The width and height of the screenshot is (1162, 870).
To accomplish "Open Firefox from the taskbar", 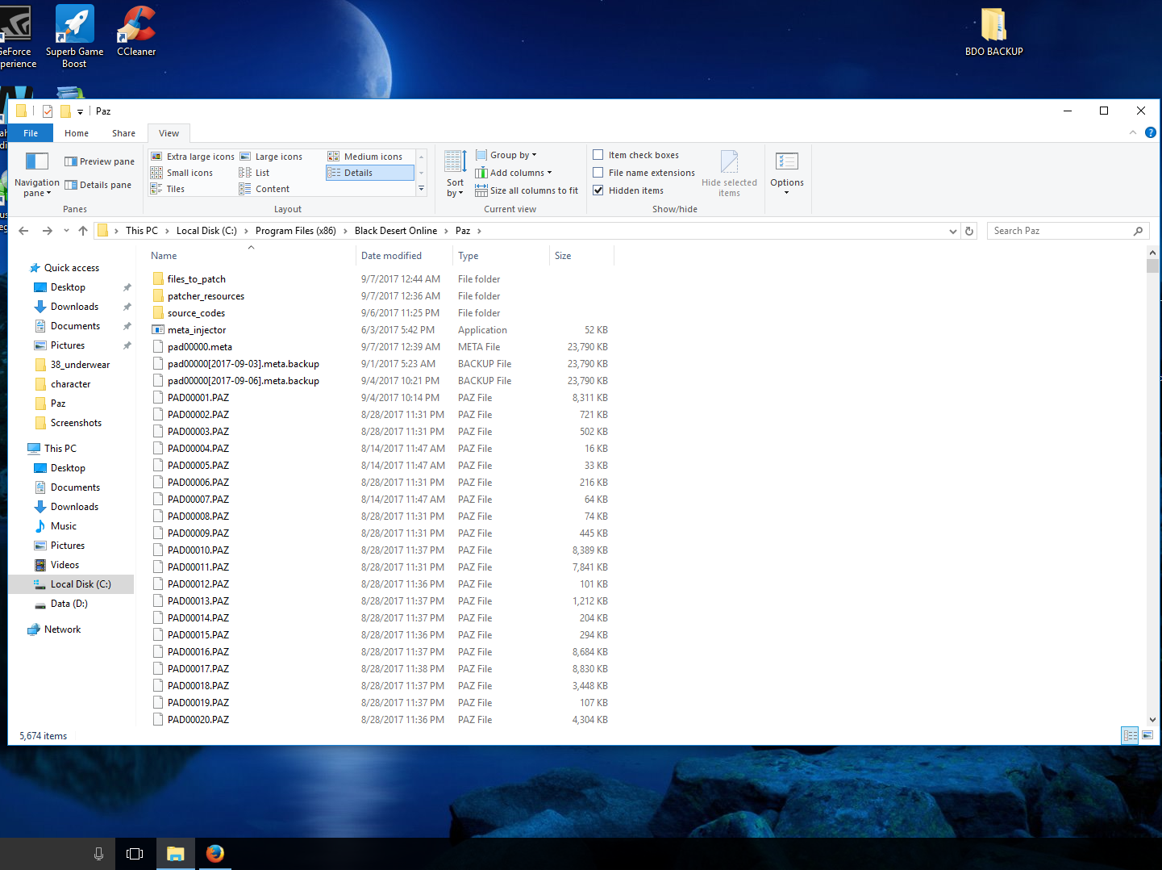I will click(214, 854).
